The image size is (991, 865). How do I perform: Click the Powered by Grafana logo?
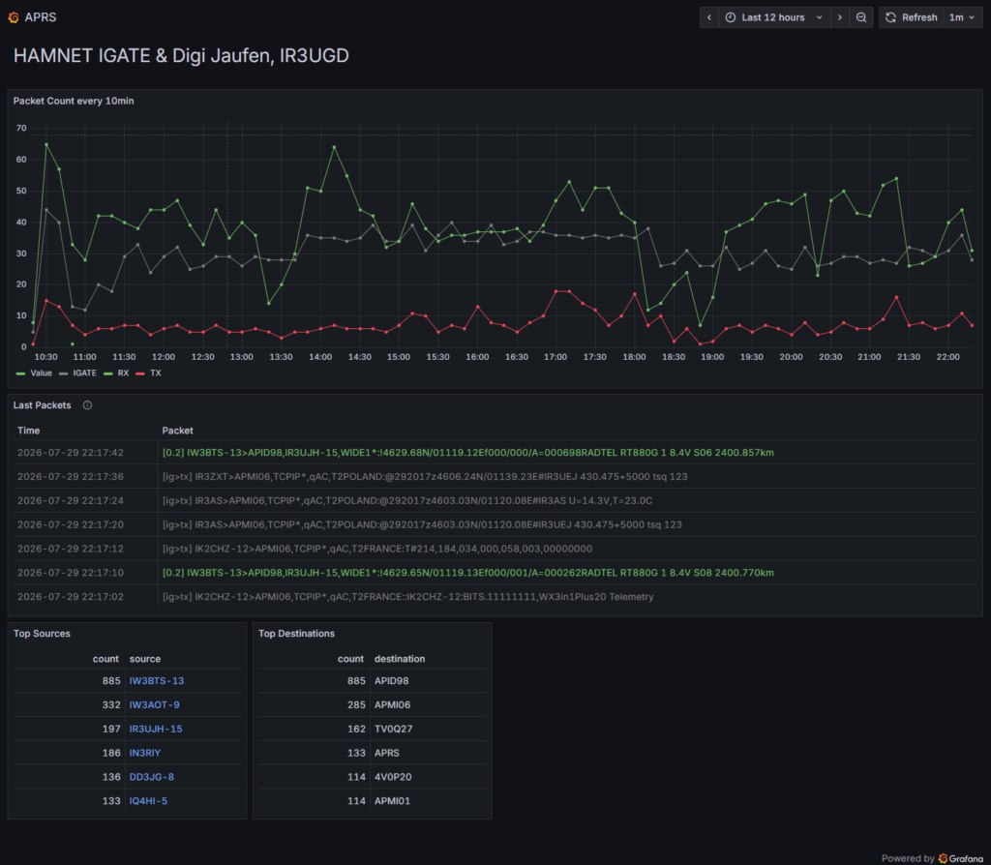click(961, 858)
